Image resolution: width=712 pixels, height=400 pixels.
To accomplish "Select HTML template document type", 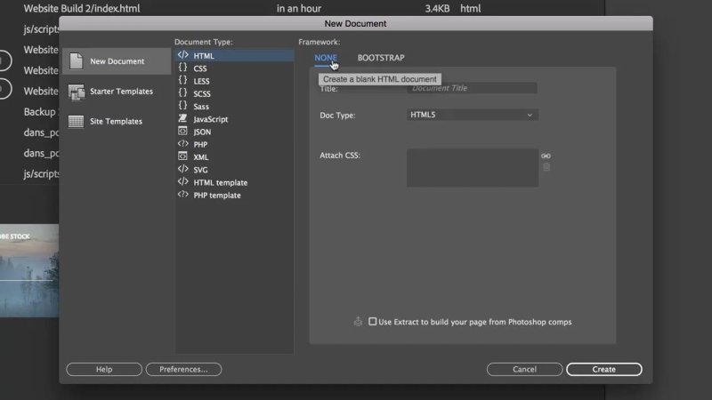I will coord(235,183).
